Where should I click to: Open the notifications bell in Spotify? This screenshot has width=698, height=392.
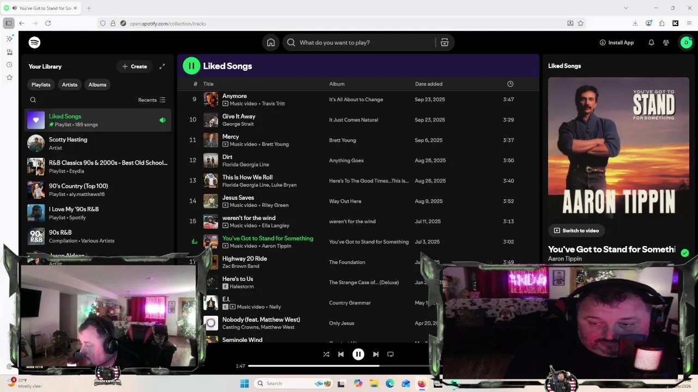pos(651,42)
